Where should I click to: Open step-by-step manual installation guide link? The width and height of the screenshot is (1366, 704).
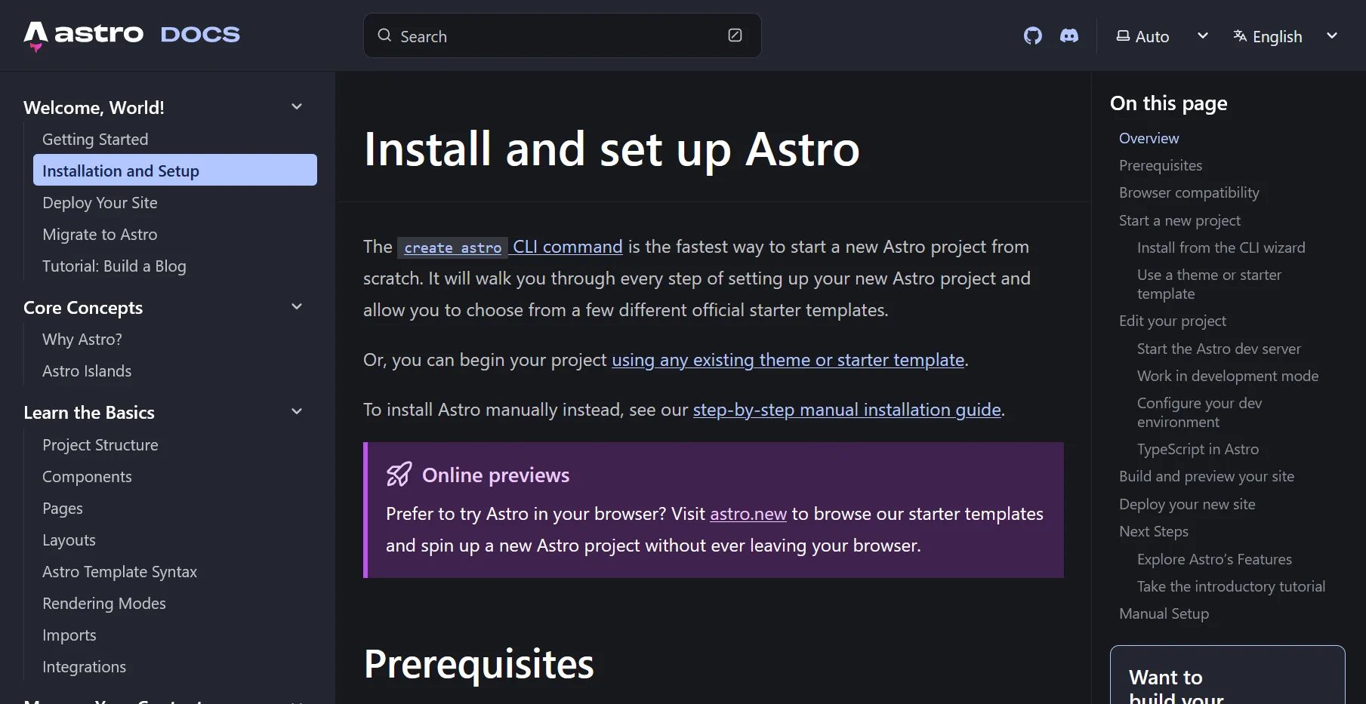pyautogui.click(x=846, y=410)
